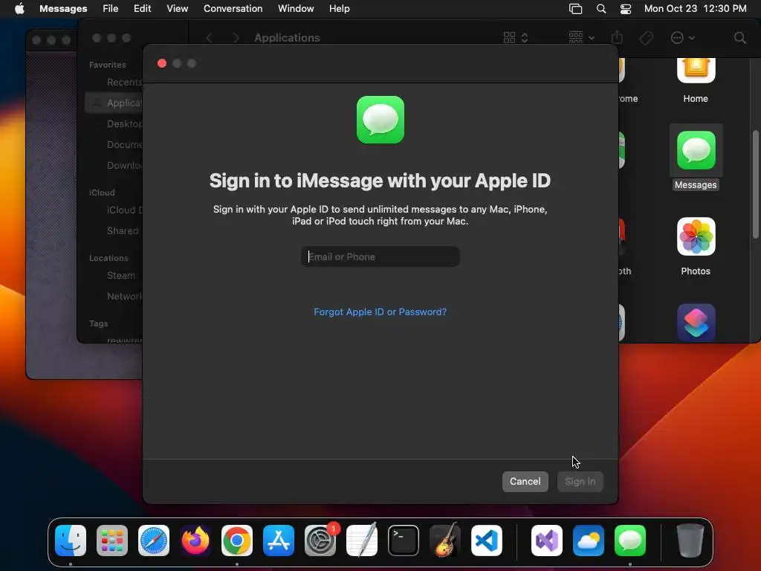Viewport: 761px width, 571px height.
Task: Click the Finder Share toolbar button
Action: click(617, 37)
